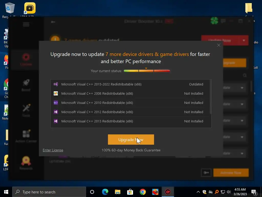Click the Visual C++ 2010 icon
262x197 pixels.
56,103
